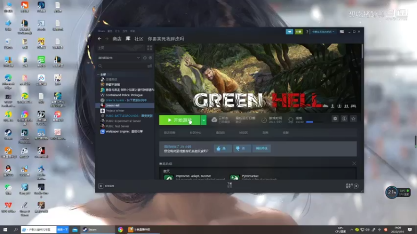Screen dimensions: 417x234
Task: Click the review later button
Action: (262, 148)
